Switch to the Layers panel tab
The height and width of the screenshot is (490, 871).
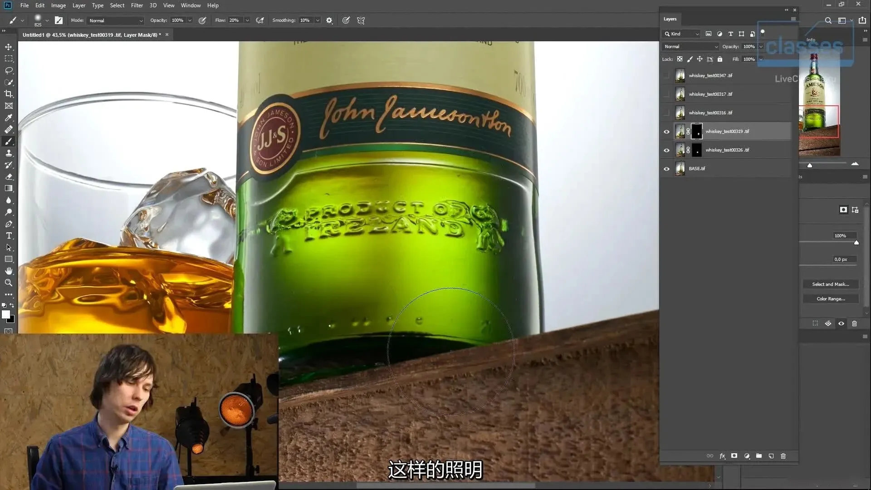(670, 19)
